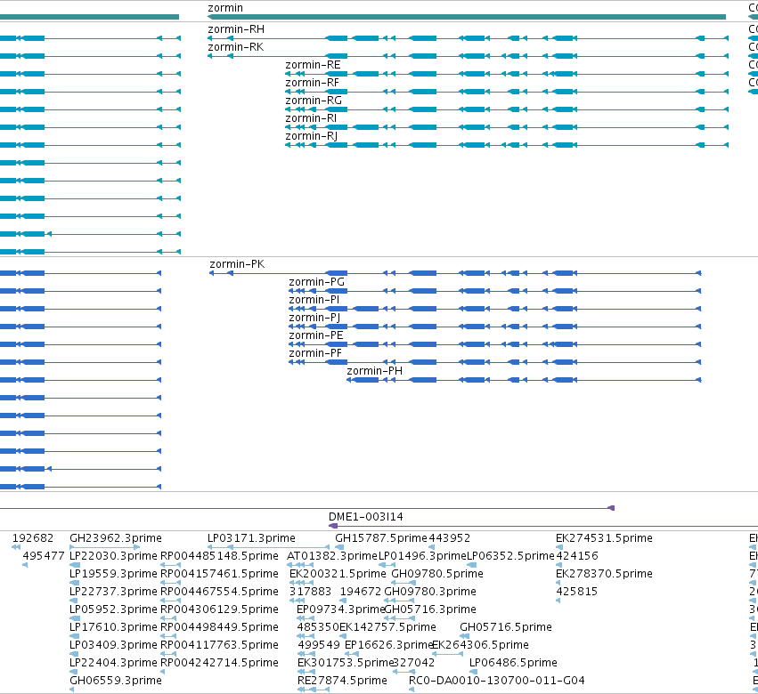Select LP17610.3prime EST
Image resolution: width=758 pixels, height=694 pixels.
114,627
